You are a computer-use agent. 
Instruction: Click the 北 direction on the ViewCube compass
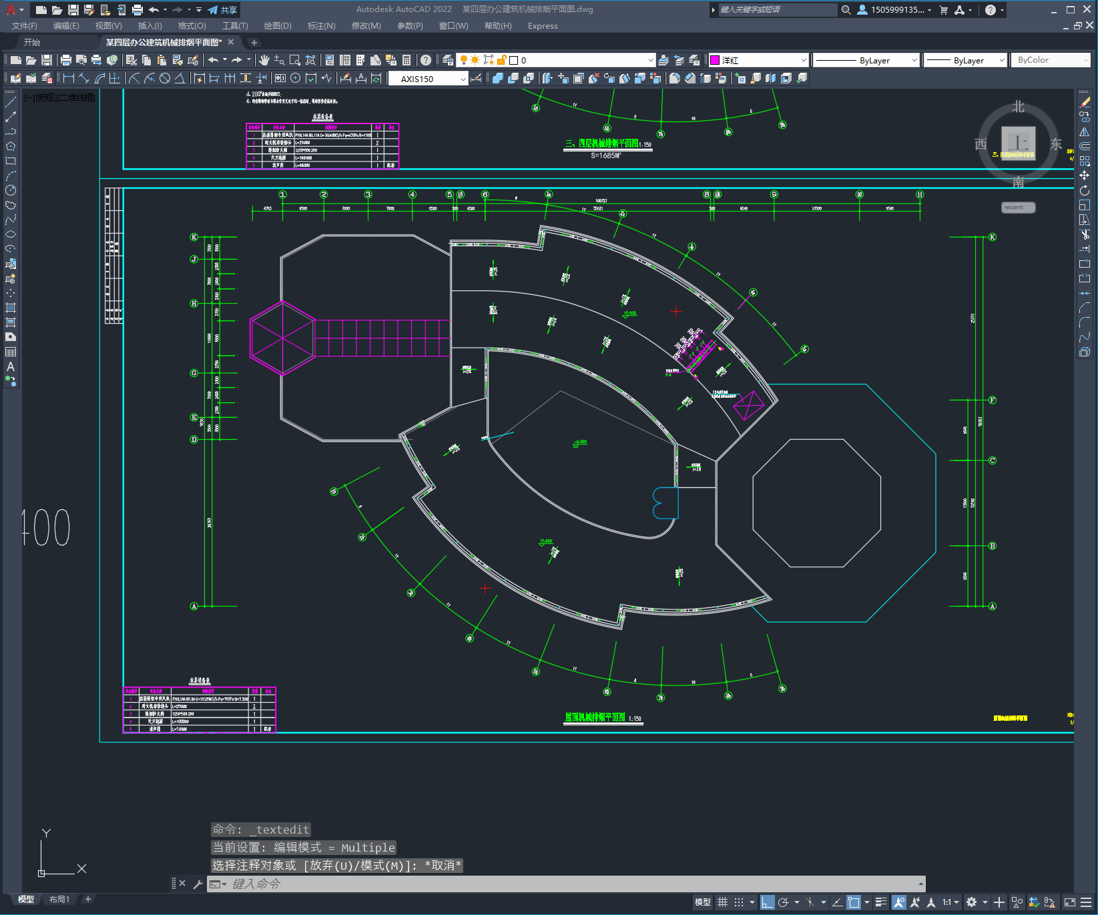(x=1018, y=107)
